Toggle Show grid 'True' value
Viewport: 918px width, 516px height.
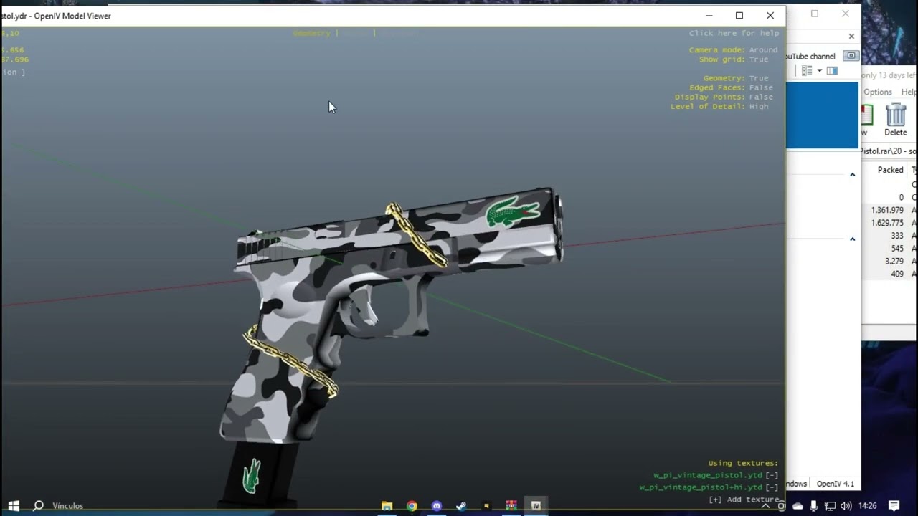[x=759, y=59]
